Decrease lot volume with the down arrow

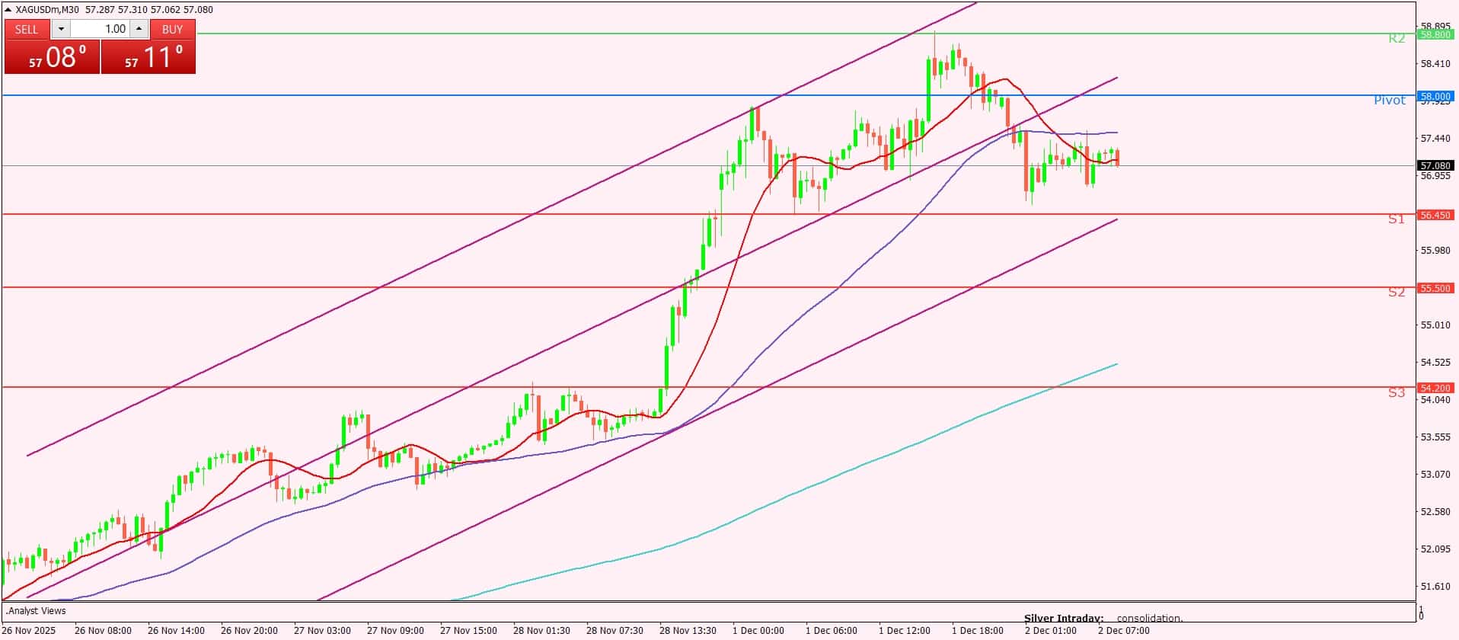click(61, 29)
